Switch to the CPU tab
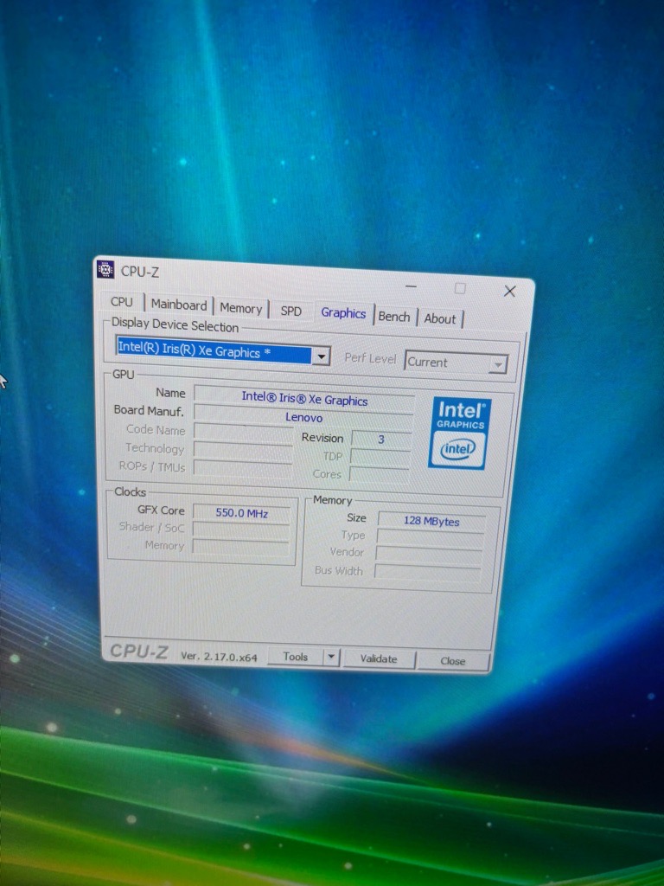This screenshot has width=664, height=886. [122, 302]
